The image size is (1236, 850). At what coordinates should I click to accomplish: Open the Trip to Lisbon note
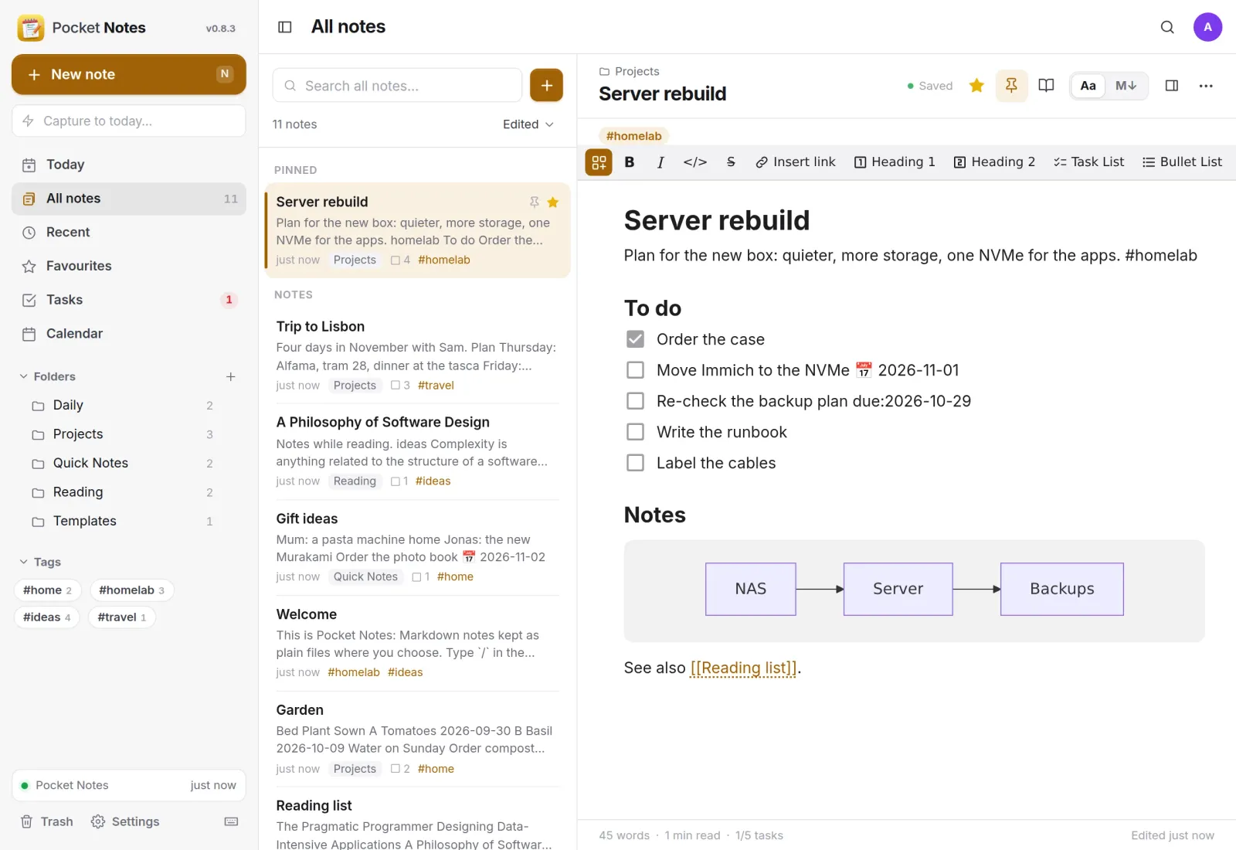(x=418, y=355)
